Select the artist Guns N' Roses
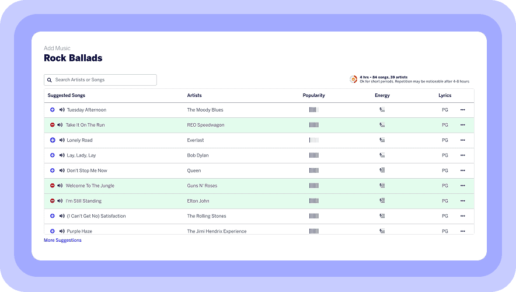 coord(202,185)
